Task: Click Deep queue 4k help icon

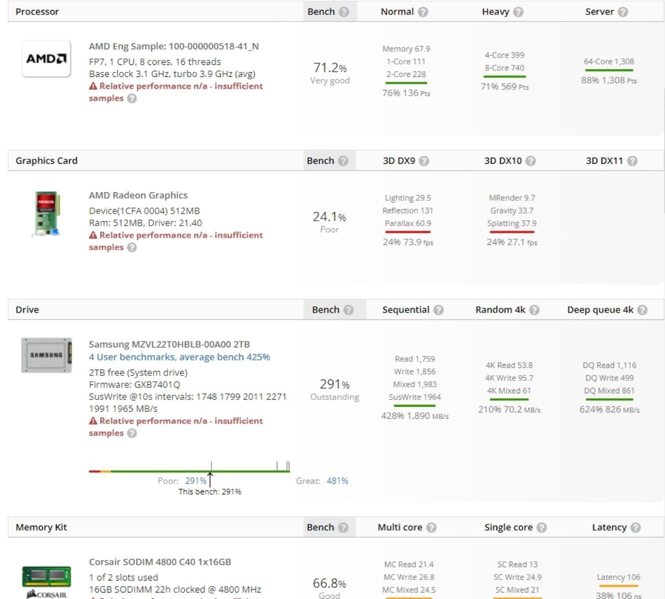Action: click(x=643, y=310)
